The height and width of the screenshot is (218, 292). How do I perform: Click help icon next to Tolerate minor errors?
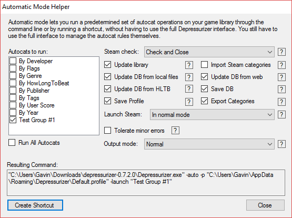click(x=175, y=131)
